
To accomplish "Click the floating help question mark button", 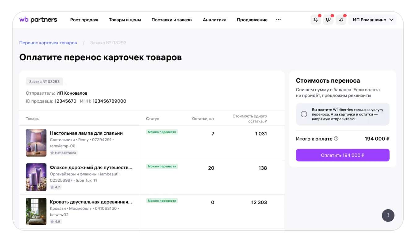I will [388, 215].
